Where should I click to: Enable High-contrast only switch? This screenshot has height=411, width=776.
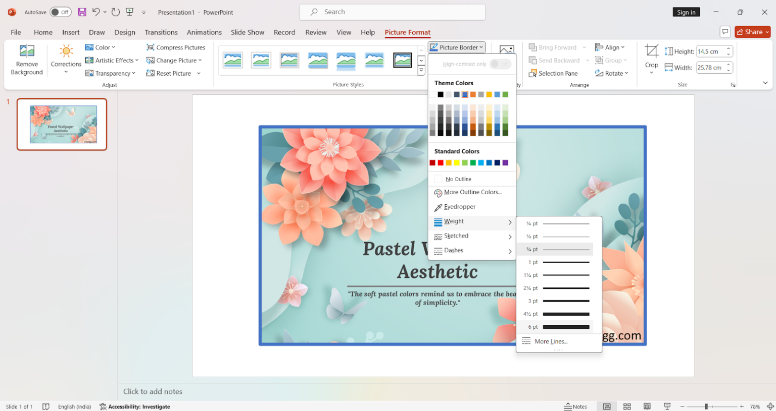(501, 64)
